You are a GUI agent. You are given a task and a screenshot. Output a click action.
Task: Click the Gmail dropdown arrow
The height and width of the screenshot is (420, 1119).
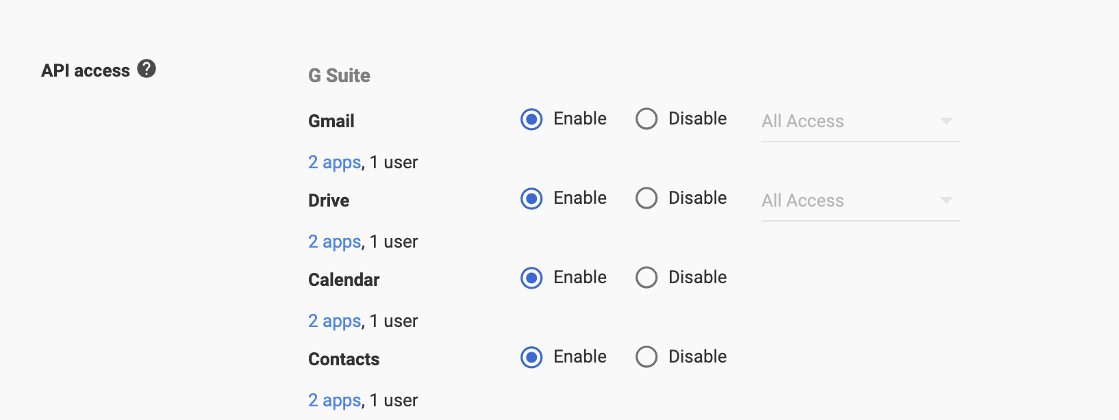coord(946,121)
